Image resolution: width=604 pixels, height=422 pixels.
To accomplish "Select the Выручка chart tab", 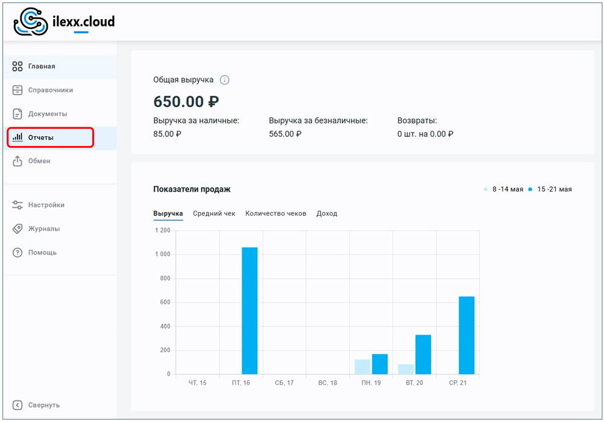I will pyautogui.click(x=168, y=213).
